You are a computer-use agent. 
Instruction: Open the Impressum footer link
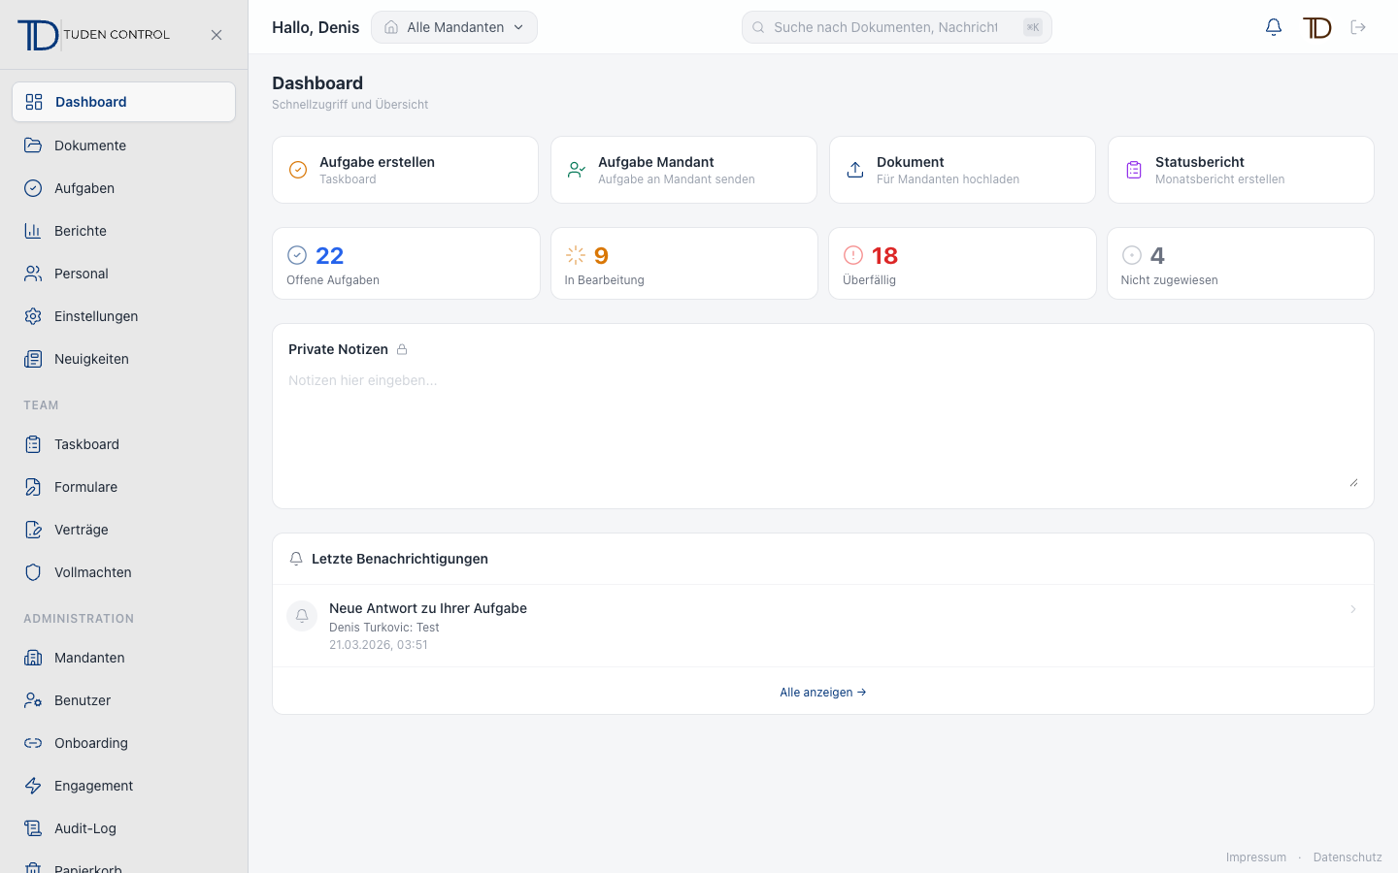pos(1256,857)
